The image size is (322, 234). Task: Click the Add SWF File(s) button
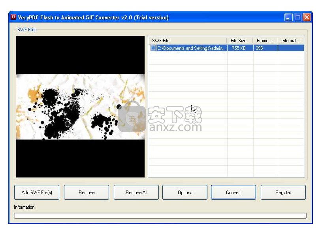[x=37, y=192]
